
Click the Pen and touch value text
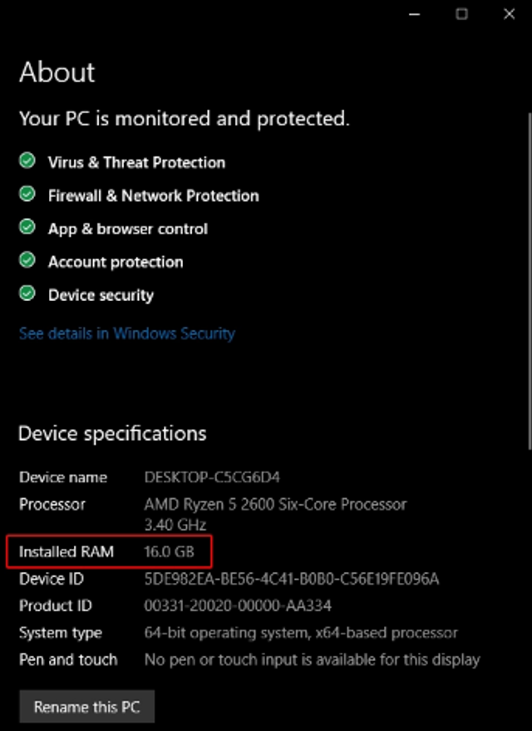point(312,659)
